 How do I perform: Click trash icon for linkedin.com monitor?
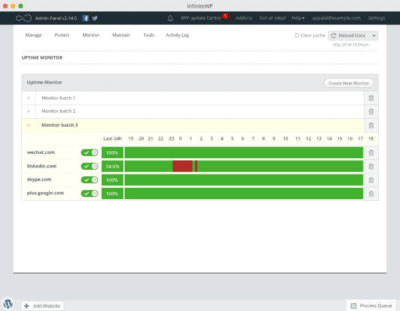coord(371,166)
